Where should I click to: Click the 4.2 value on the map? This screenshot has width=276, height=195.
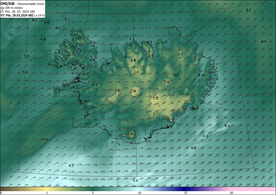pos(75,87)
